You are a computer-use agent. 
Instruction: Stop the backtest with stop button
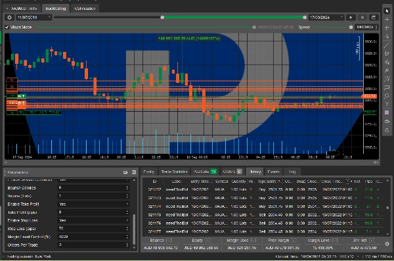(362, 17)
